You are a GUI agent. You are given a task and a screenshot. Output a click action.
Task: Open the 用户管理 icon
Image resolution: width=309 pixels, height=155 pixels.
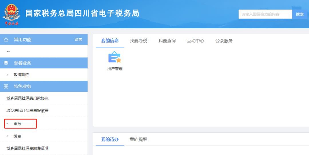pyautogui.click(x=115, y=57)
